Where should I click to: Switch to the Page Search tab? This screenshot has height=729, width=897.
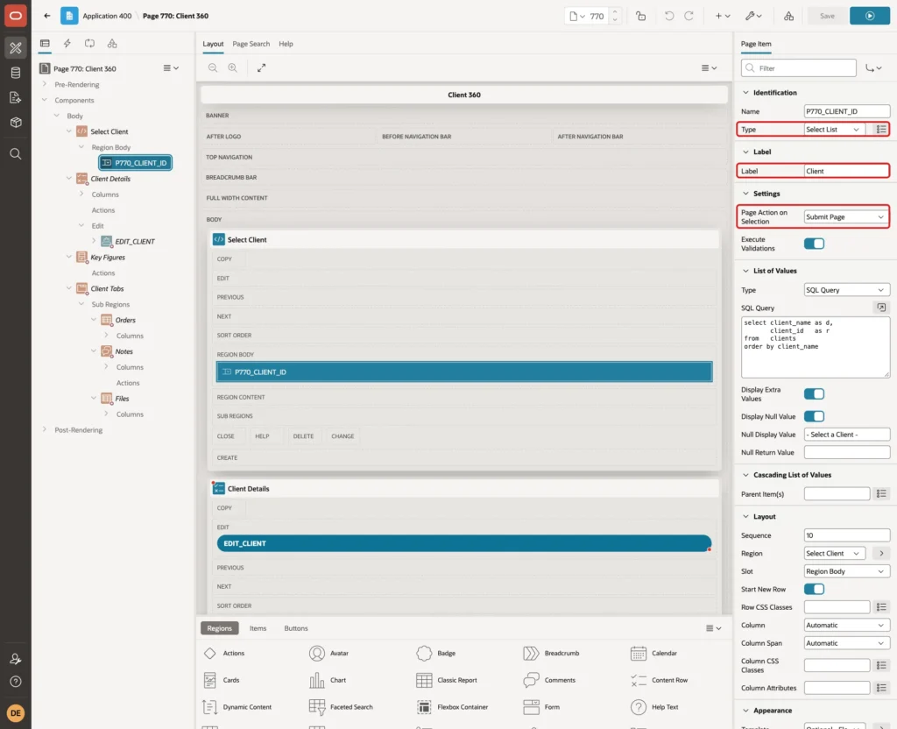click(251, 44)
